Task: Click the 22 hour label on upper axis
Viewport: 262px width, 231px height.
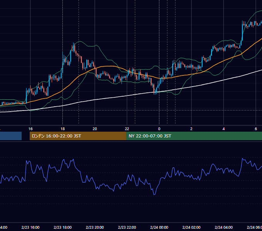Action: (127, 129)
